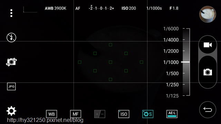
Task: Focus on the far left focus point
Action: [x=79, y=62]
